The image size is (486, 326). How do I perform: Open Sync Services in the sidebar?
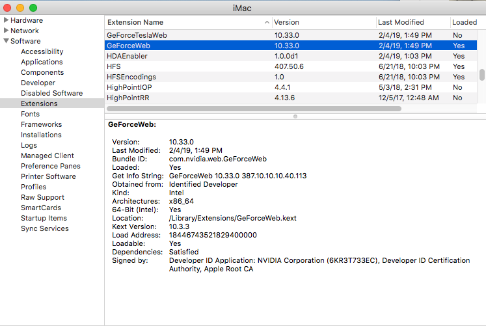click(x=45, y=228)
